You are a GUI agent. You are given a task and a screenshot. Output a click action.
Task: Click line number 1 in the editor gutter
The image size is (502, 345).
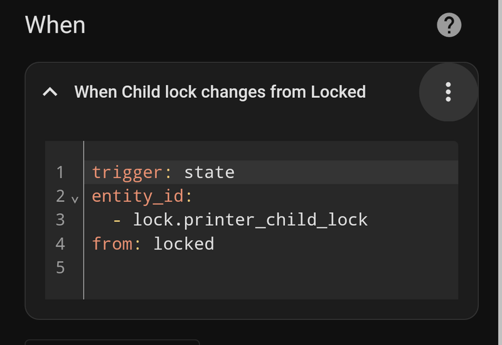pyautogui.click(x=60, y=172)
